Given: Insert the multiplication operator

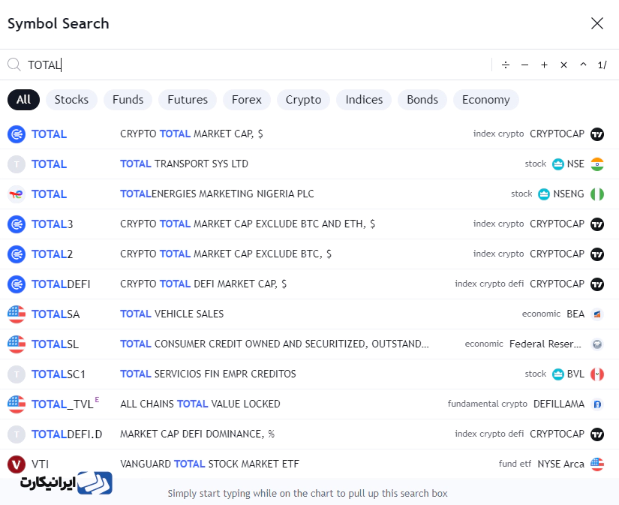Looking at the screenshot, I should pyautogui.click(x=563, y=65).
